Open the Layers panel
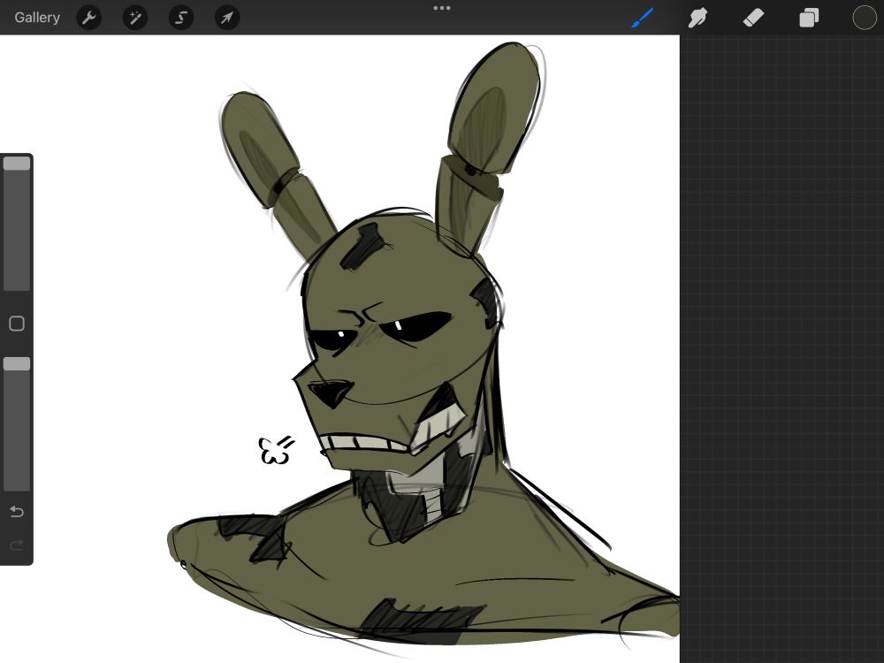884x663 pixels. tap(809, 18)
